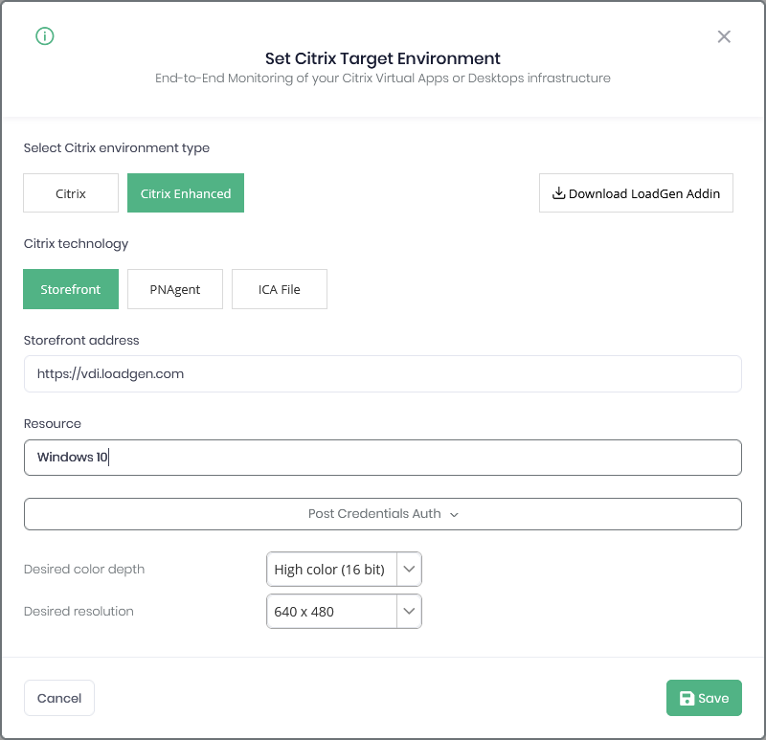This screenshot has height=740, width=766.
Task: Click the chevron next to Post Credentials Auth
Action: [454, 514]
